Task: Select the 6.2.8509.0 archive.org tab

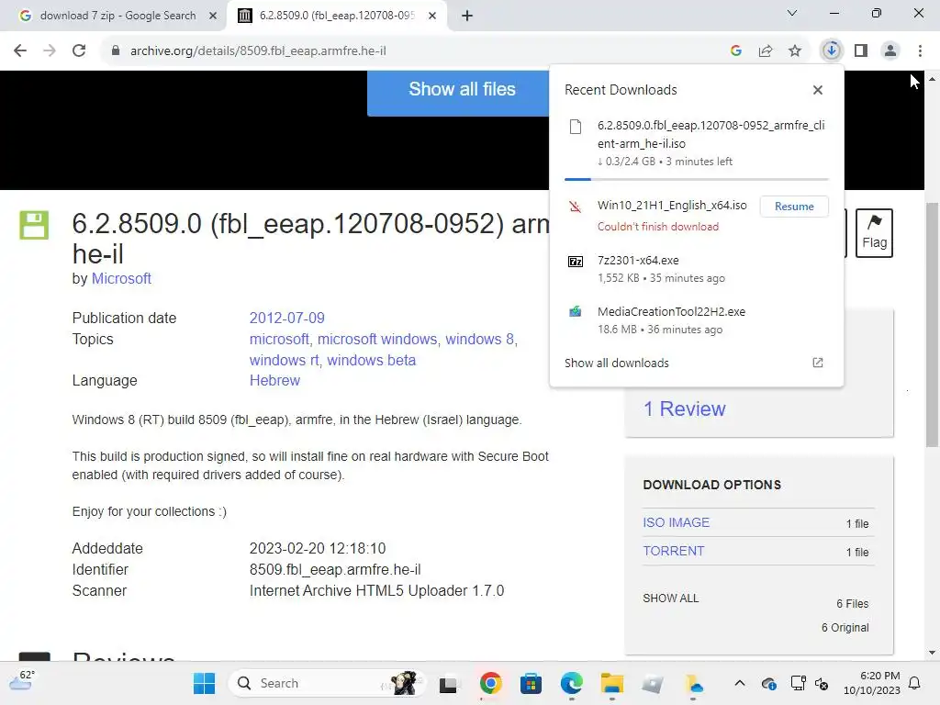Action: 336,16
